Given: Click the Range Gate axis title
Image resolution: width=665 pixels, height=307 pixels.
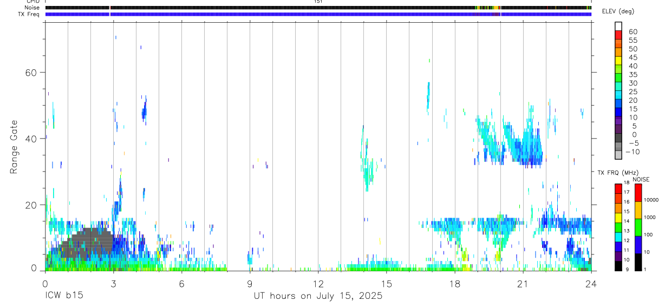Looking at the screenshot, I should (x=15, y=147).
